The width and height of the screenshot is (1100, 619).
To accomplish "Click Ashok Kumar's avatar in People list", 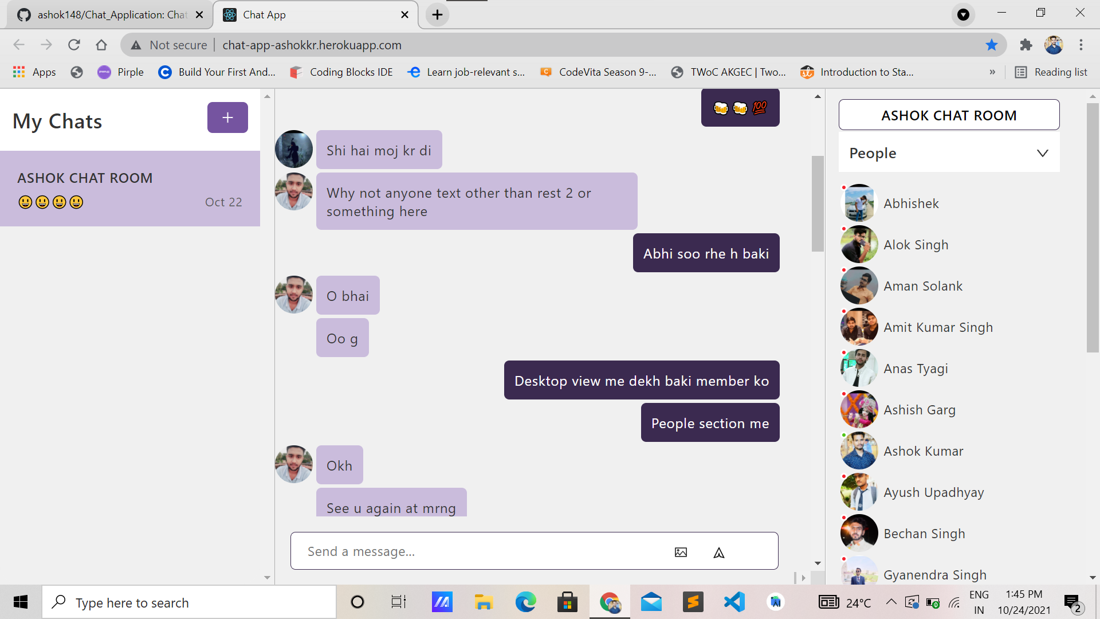I will click(858, 450).
